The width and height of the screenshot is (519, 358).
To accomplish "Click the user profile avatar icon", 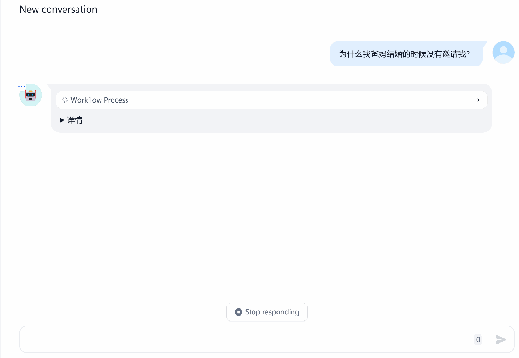I will click(x=503, y=53).
